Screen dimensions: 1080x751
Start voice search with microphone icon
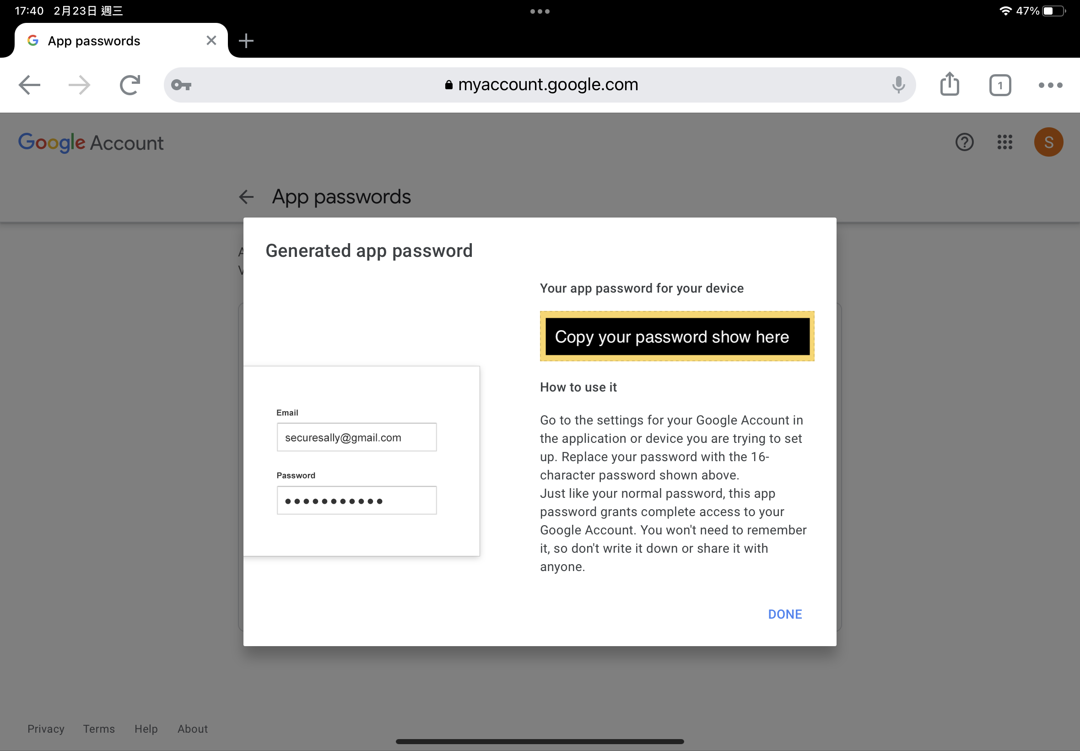(x=898, y=85)
